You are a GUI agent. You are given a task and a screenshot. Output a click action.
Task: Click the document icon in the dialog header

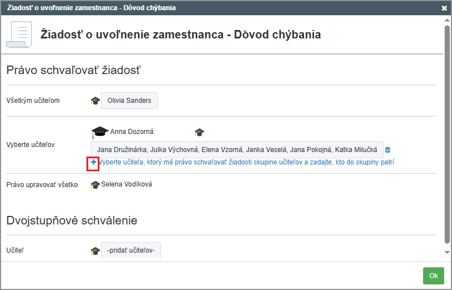pos(19,34)
